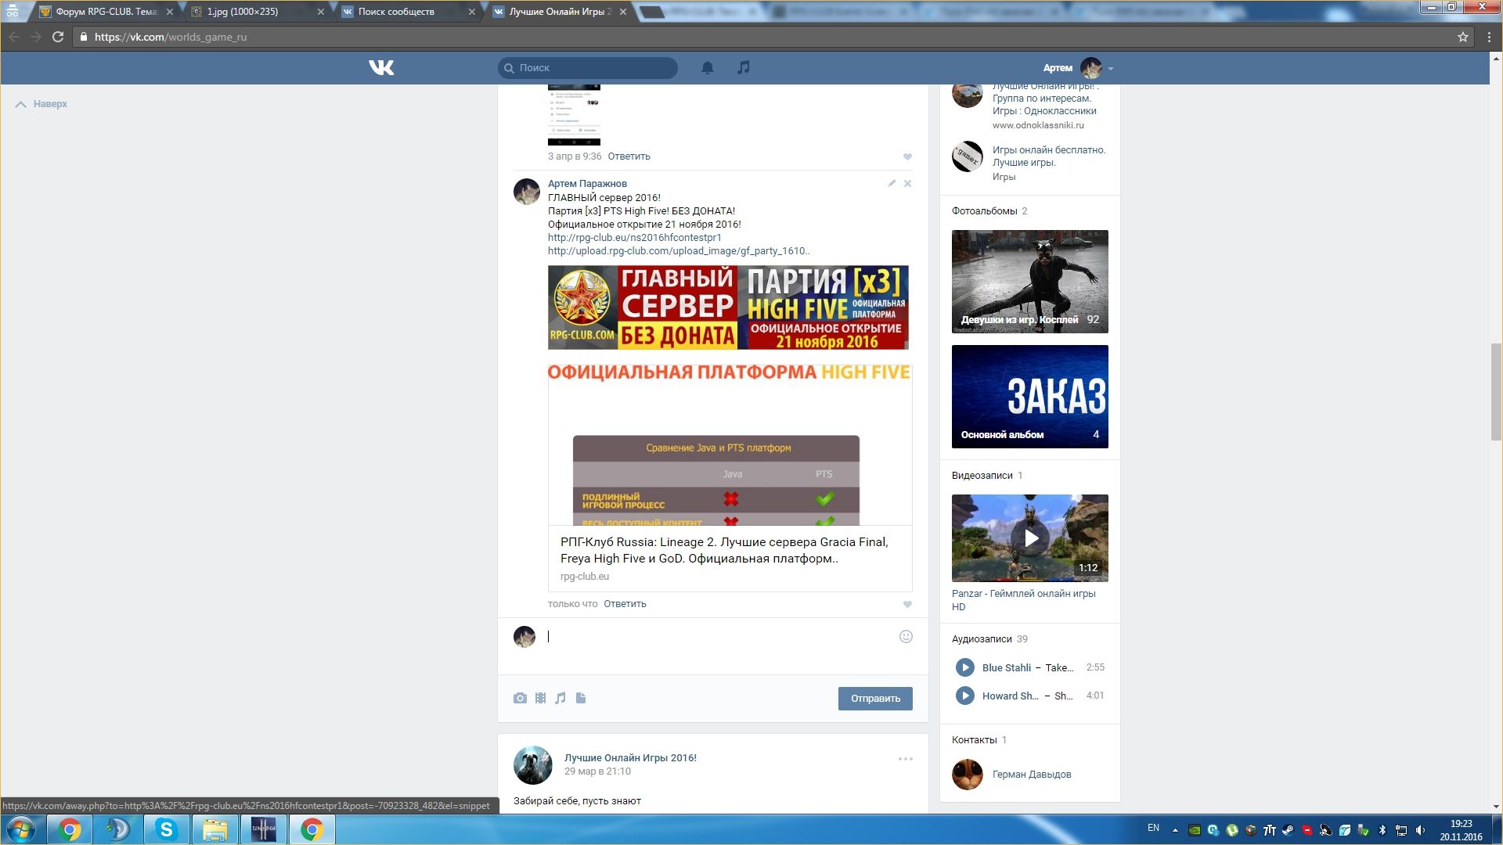Attach a photo with camera icon
The height and width of the screenshot is (845, 1503).
tap(520, 698)
